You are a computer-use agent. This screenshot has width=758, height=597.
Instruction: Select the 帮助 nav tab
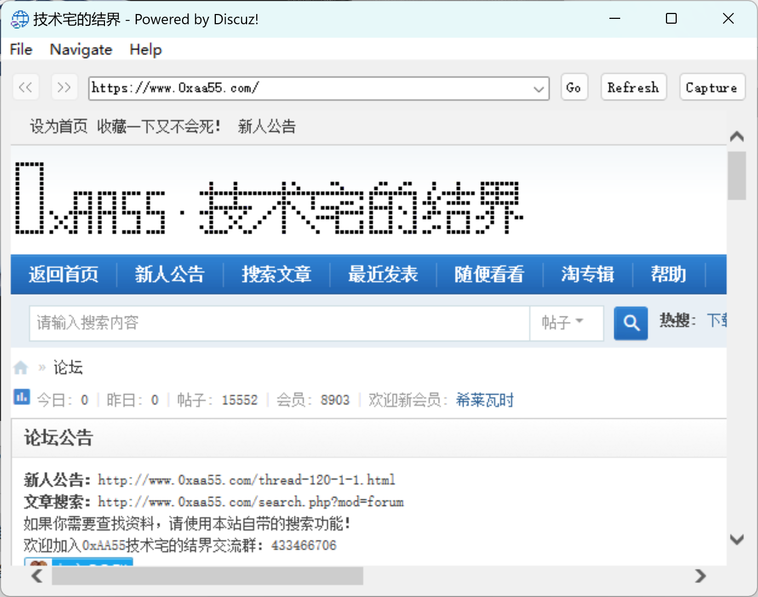point(669,275)
